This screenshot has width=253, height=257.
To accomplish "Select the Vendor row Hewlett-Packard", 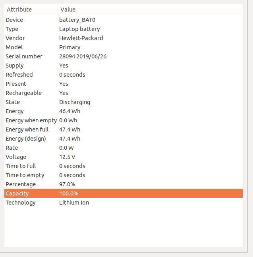I will click(x=124, y=38).
